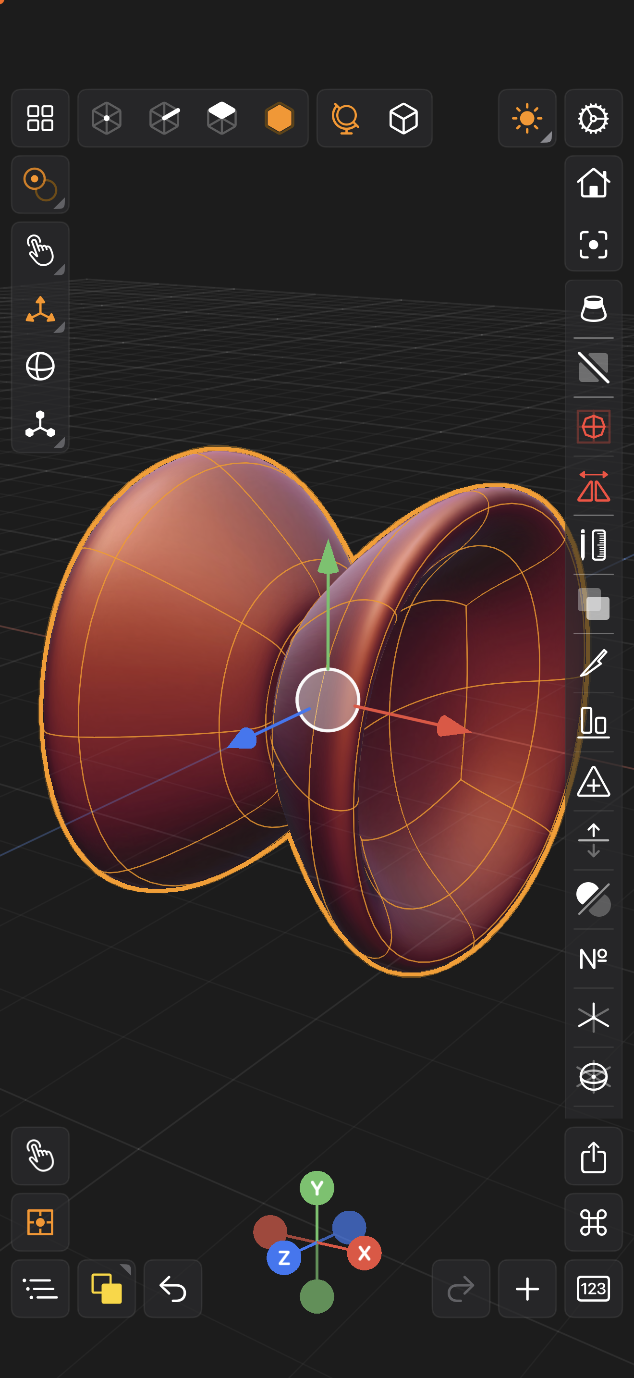This screenshot has width=634, height=1378.
Task: Open the sun lighting options
Action: [x=527, y=118]
